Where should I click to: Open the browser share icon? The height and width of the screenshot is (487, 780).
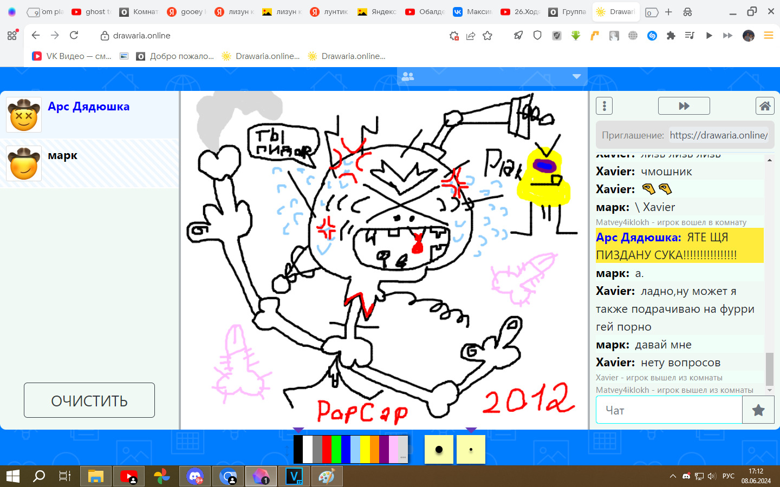(x=471, y=36)
